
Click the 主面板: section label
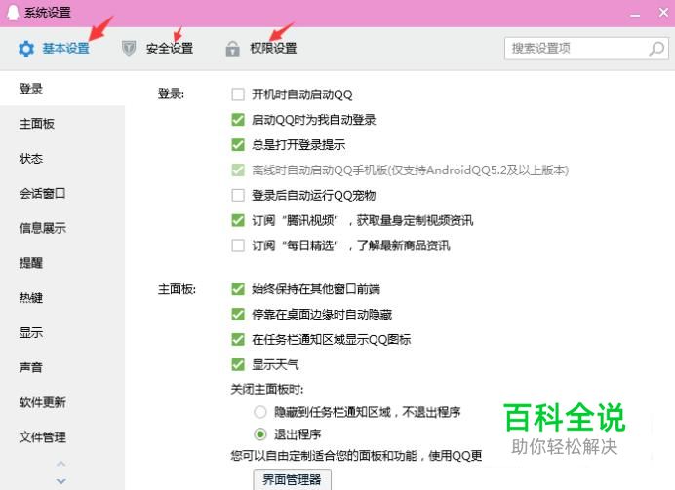(x=177, y=289)
